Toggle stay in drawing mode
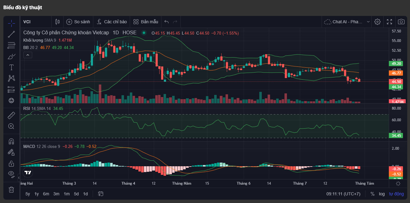Viewport: 410px width, 203px height. tap(11, 152)
